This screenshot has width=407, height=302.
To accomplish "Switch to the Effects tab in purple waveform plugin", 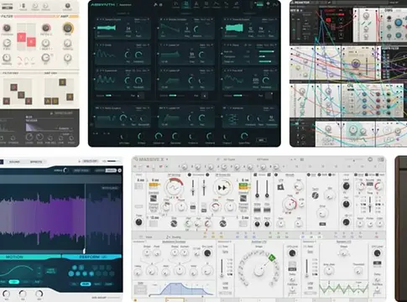I will coord(36,162).
